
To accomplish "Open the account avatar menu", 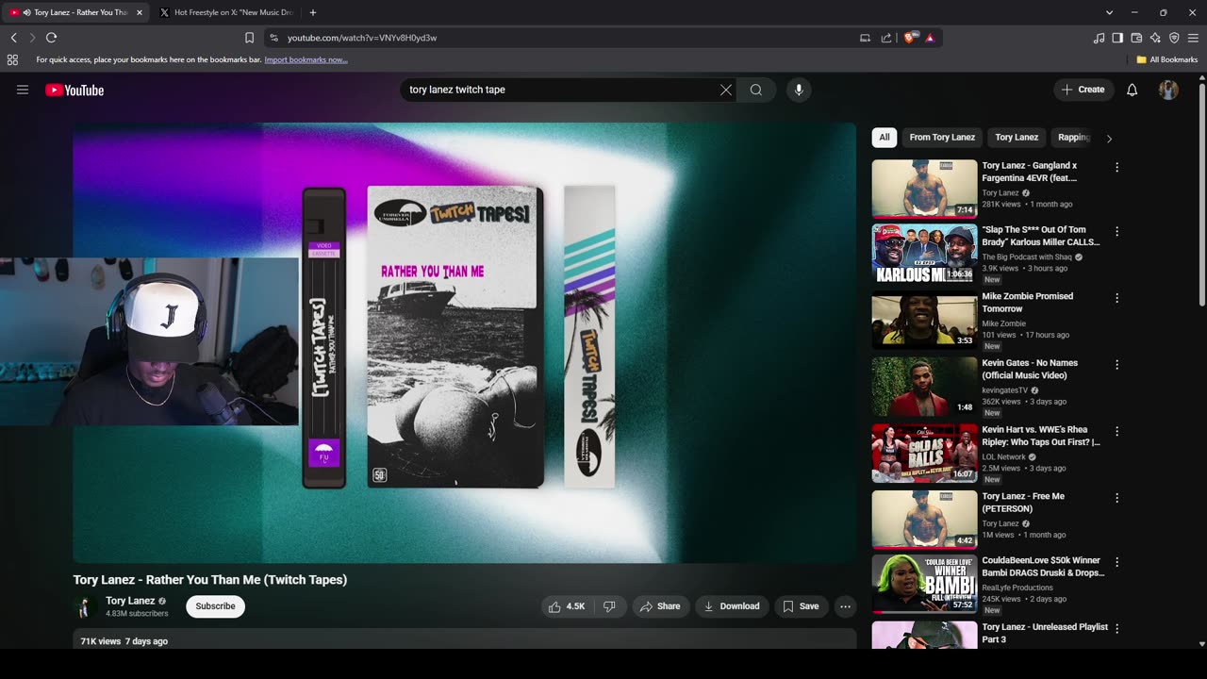I will 1168,90.
